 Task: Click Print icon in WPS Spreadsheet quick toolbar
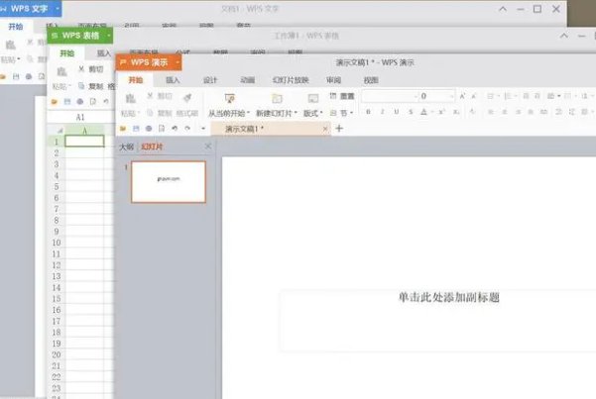coord(79,102)
